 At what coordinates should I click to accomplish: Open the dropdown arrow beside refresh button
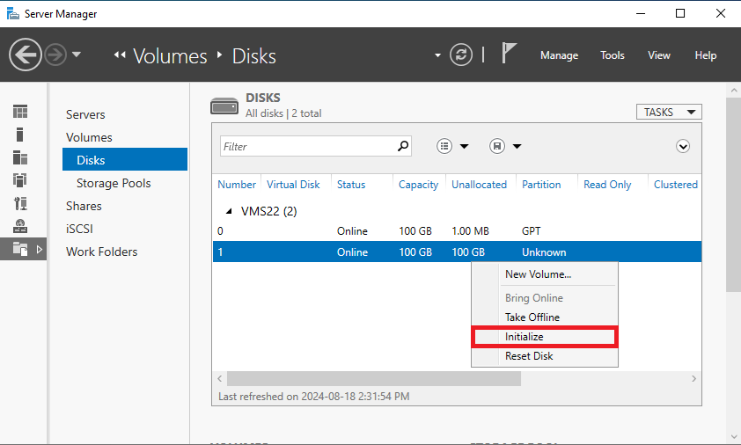[x=437, y=55]
